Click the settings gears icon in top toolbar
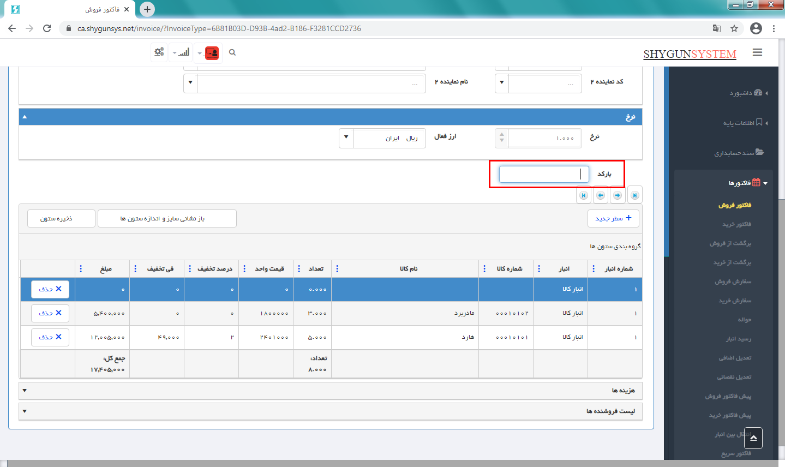The height and width of the screenshot is (467, 785). (x=159, y=52)
